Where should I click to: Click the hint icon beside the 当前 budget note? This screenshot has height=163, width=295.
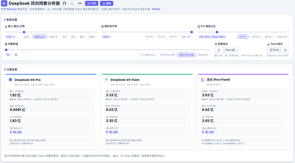pos(216,55)
